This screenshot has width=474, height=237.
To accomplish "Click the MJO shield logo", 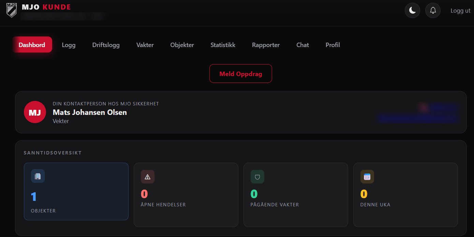I will (x=12, y=10).
